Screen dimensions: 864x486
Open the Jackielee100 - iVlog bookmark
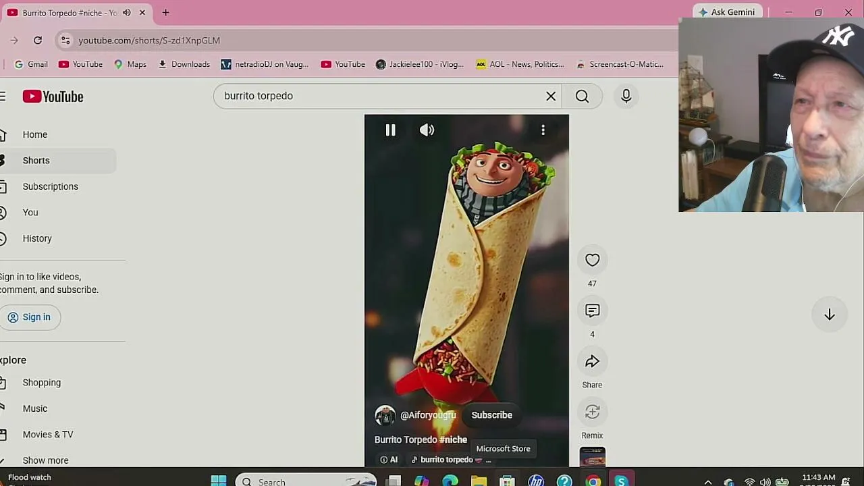420,64
